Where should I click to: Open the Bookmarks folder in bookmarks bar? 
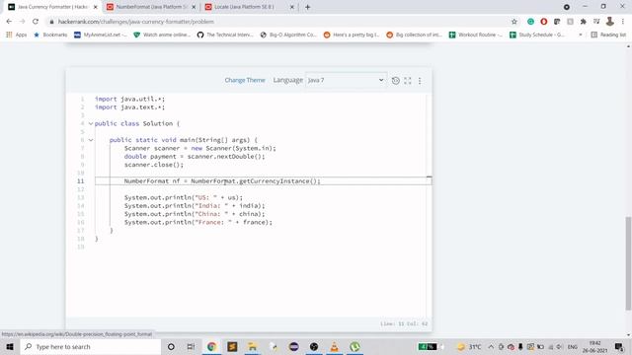tap(50, 35)
